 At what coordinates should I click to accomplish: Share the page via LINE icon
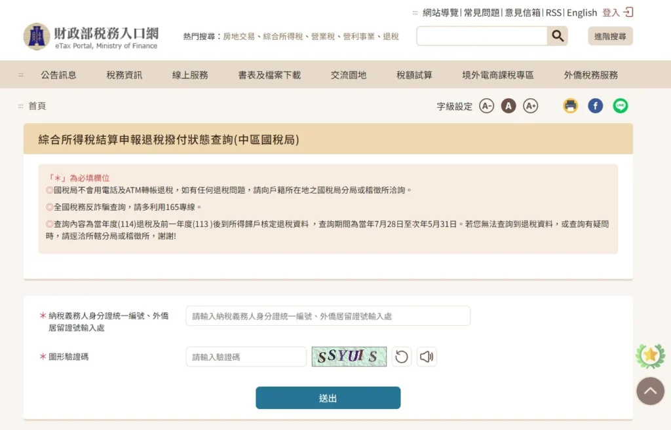tap(620, 105)
